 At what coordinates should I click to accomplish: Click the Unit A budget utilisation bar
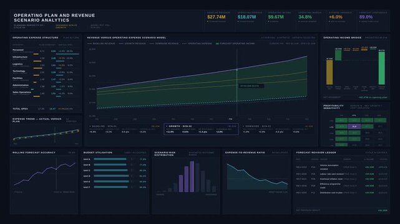coord(110,159)
